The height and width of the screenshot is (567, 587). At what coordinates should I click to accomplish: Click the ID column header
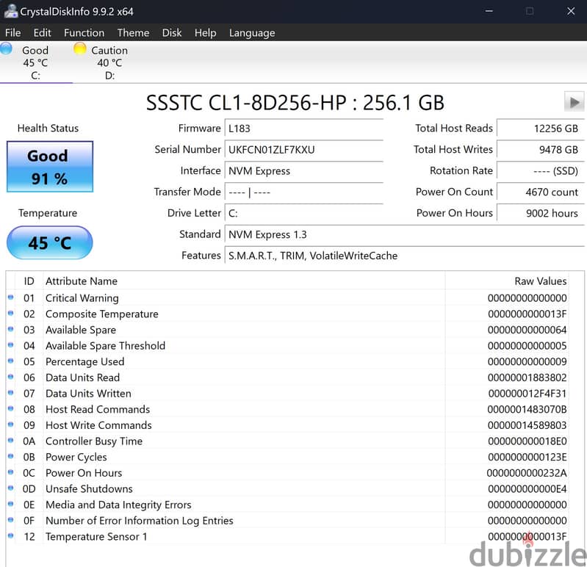[29, 281]
